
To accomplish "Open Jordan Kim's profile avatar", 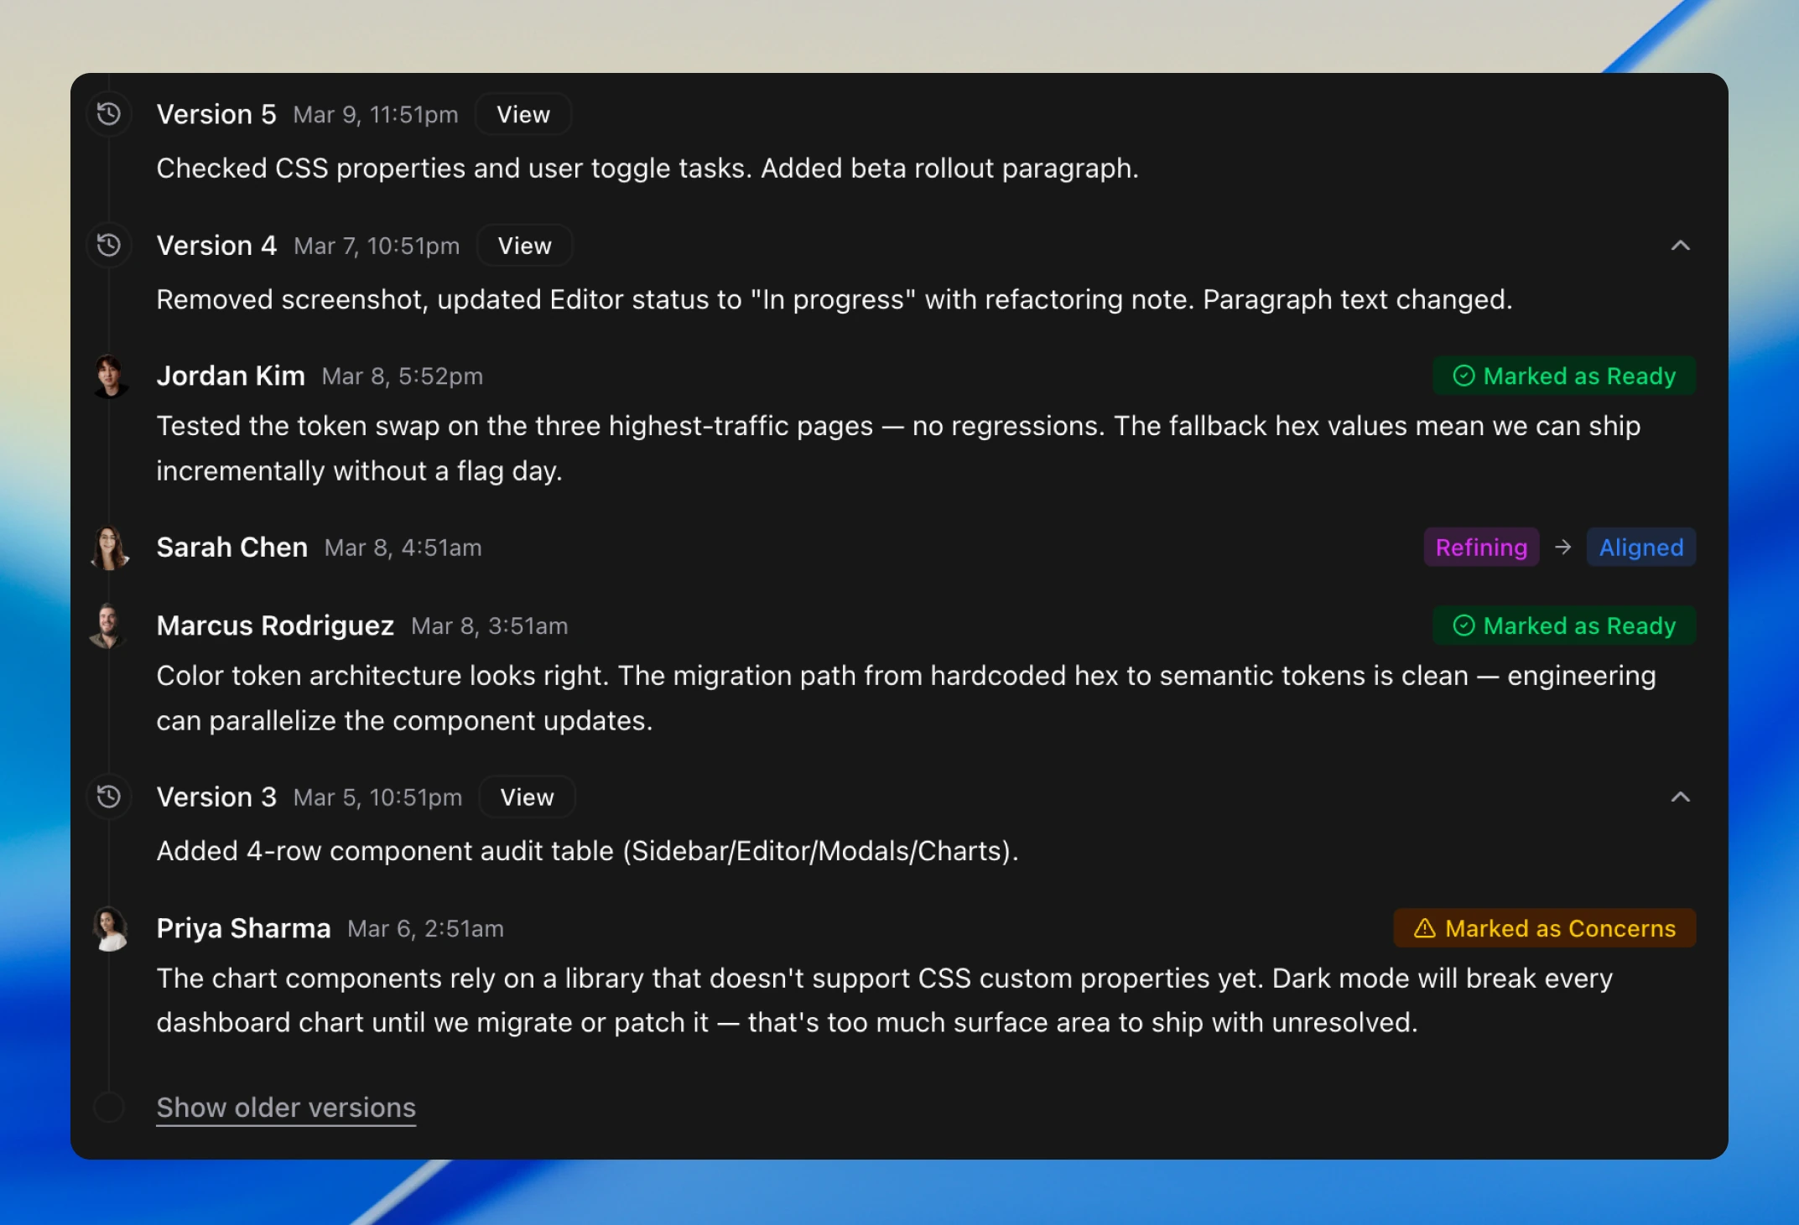I will click(110, 376).
